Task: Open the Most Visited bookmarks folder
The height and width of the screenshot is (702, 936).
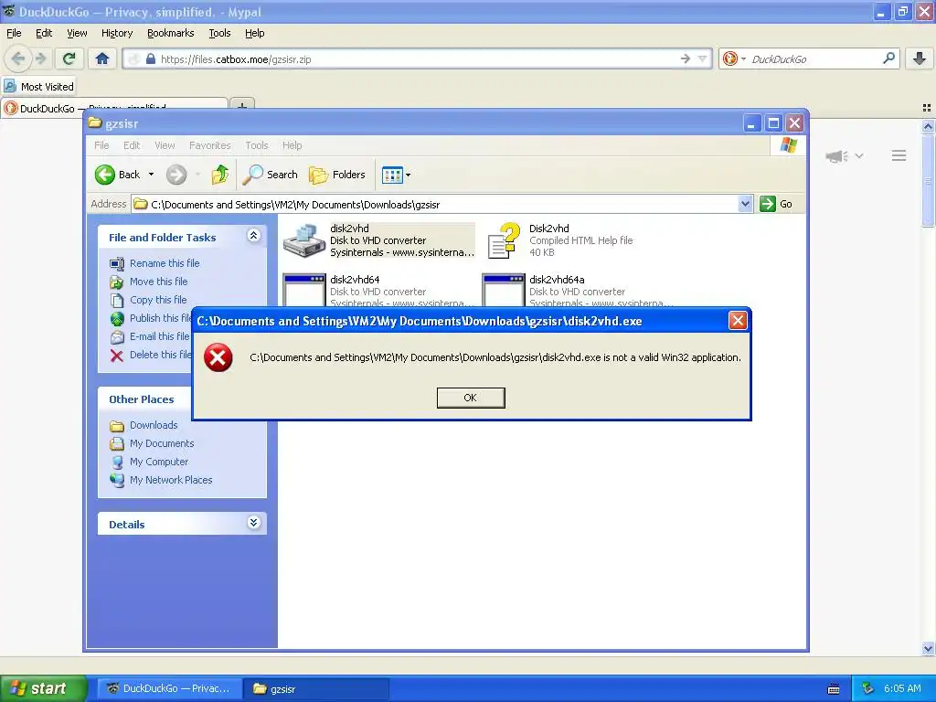Action: click(39, 87)
